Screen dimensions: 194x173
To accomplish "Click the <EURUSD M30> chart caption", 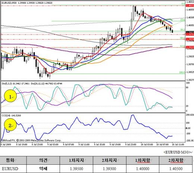I will [177, 152].
